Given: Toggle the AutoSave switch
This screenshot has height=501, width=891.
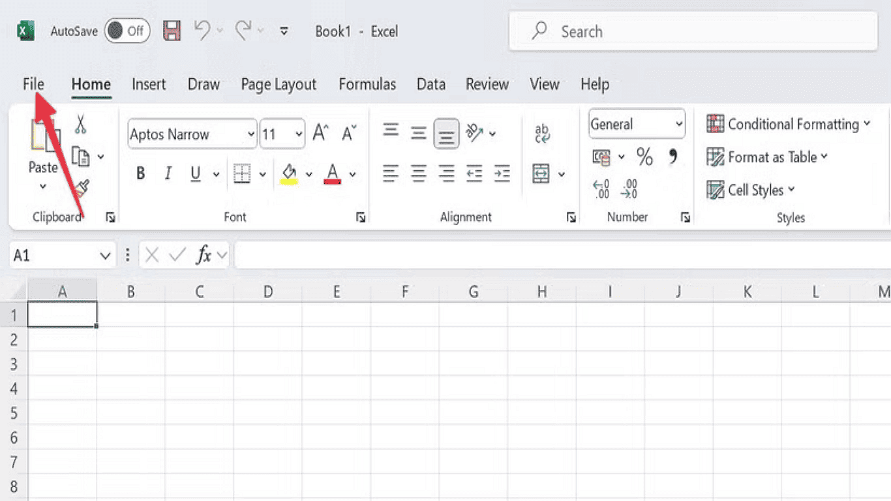Looking at the screenshot, I should click(127, 31).
